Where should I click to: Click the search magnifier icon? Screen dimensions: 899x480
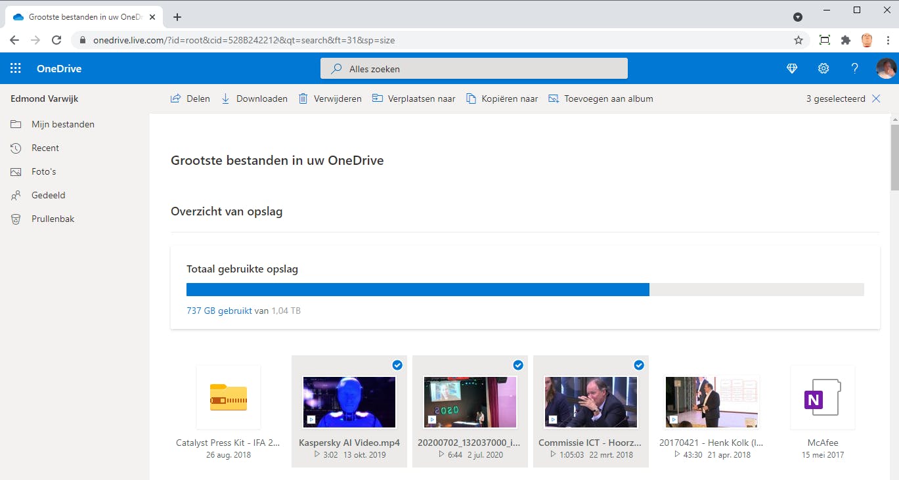tap(337, 68)
